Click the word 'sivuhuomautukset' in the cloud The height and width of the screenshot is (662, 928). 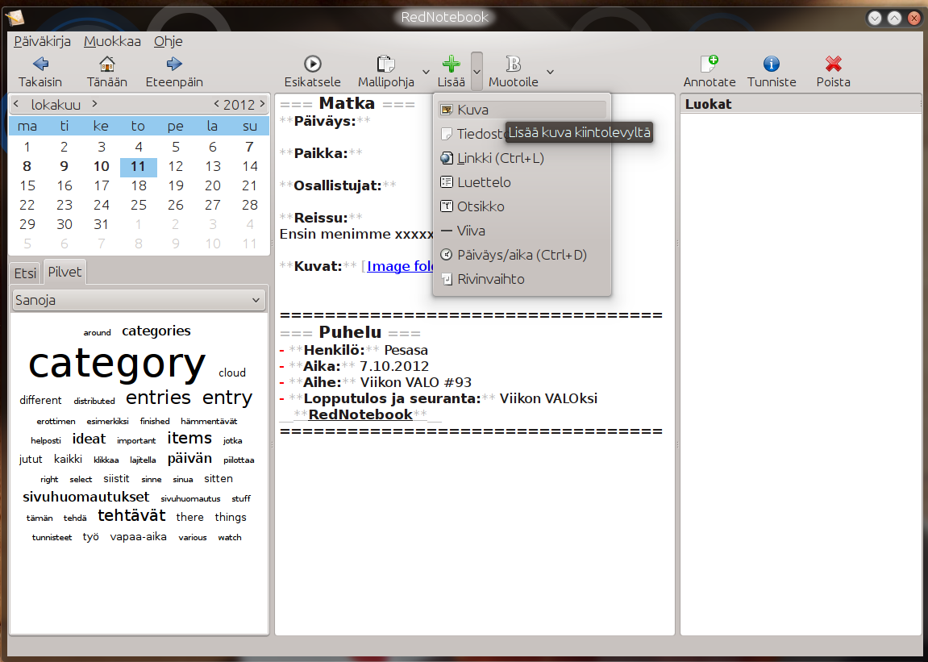point(85,497)
